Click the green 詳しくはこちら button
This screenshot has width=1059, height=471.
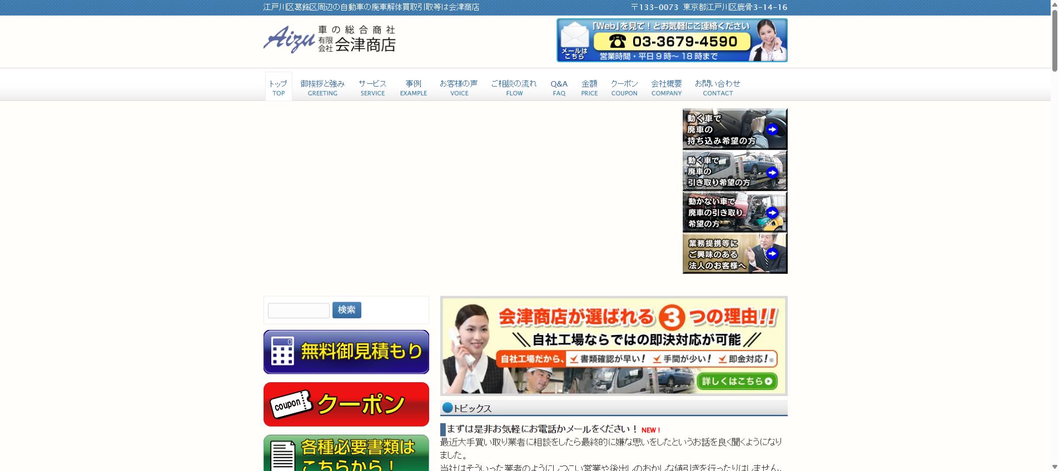pyautogui.click(x=737, y=382)
